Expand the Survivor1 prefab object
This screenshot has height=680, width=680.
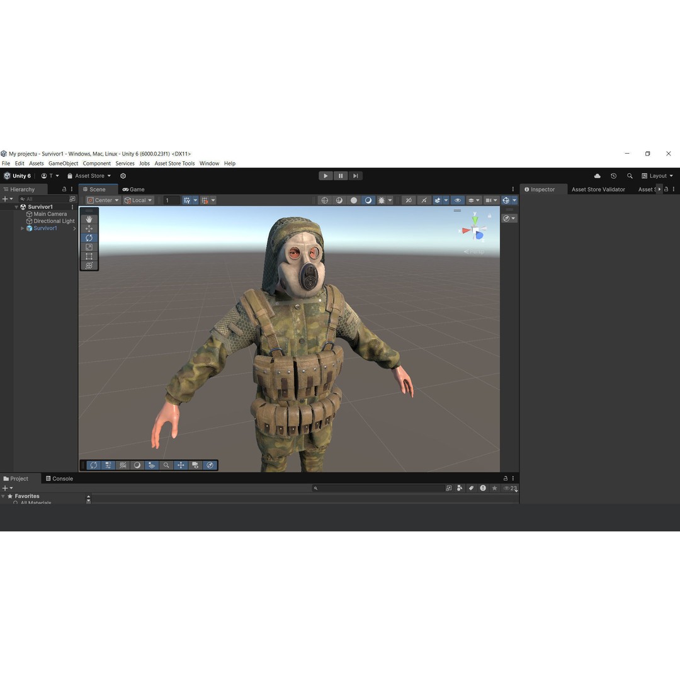pyautogui.click(x=23, y=228)
